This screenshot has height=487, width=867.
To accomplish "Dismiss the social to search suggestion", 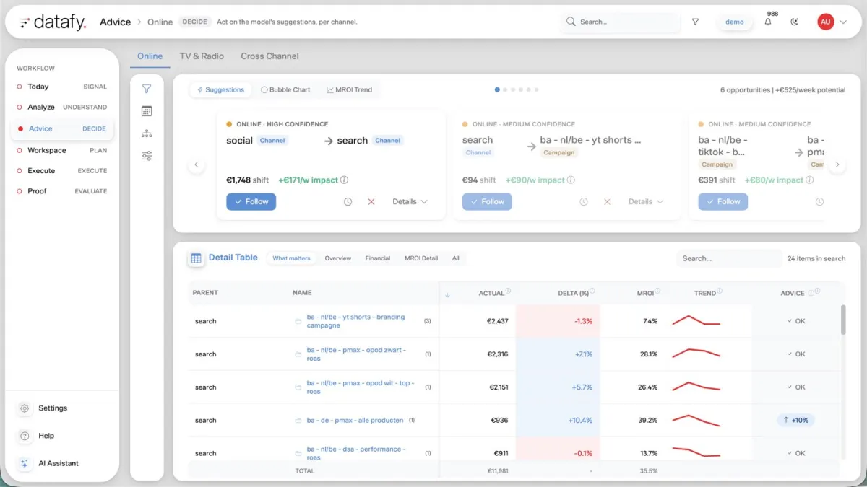I will tap(371, 202).
